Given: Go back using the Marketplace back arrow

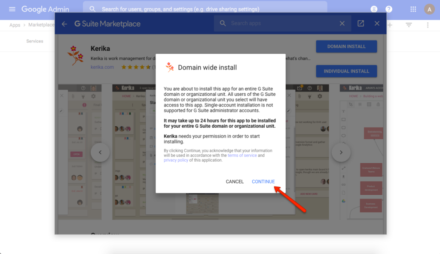Looking at the screenshot, I should click(x=64, y=24).
